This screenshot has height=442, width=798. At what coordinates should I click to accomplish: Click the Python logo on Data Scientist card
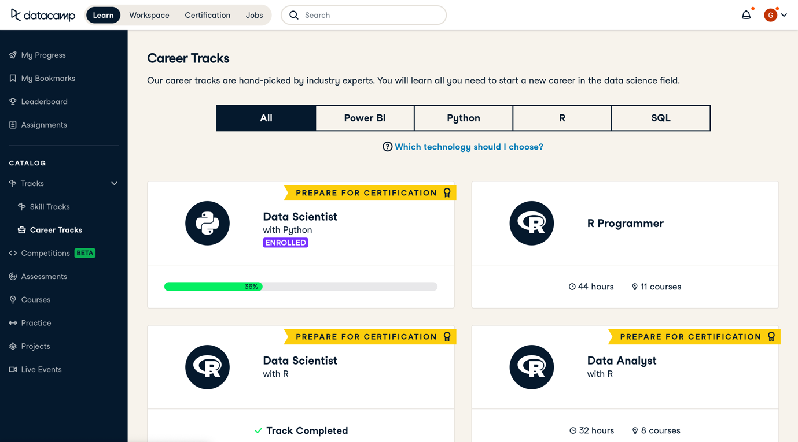(207, 223)
